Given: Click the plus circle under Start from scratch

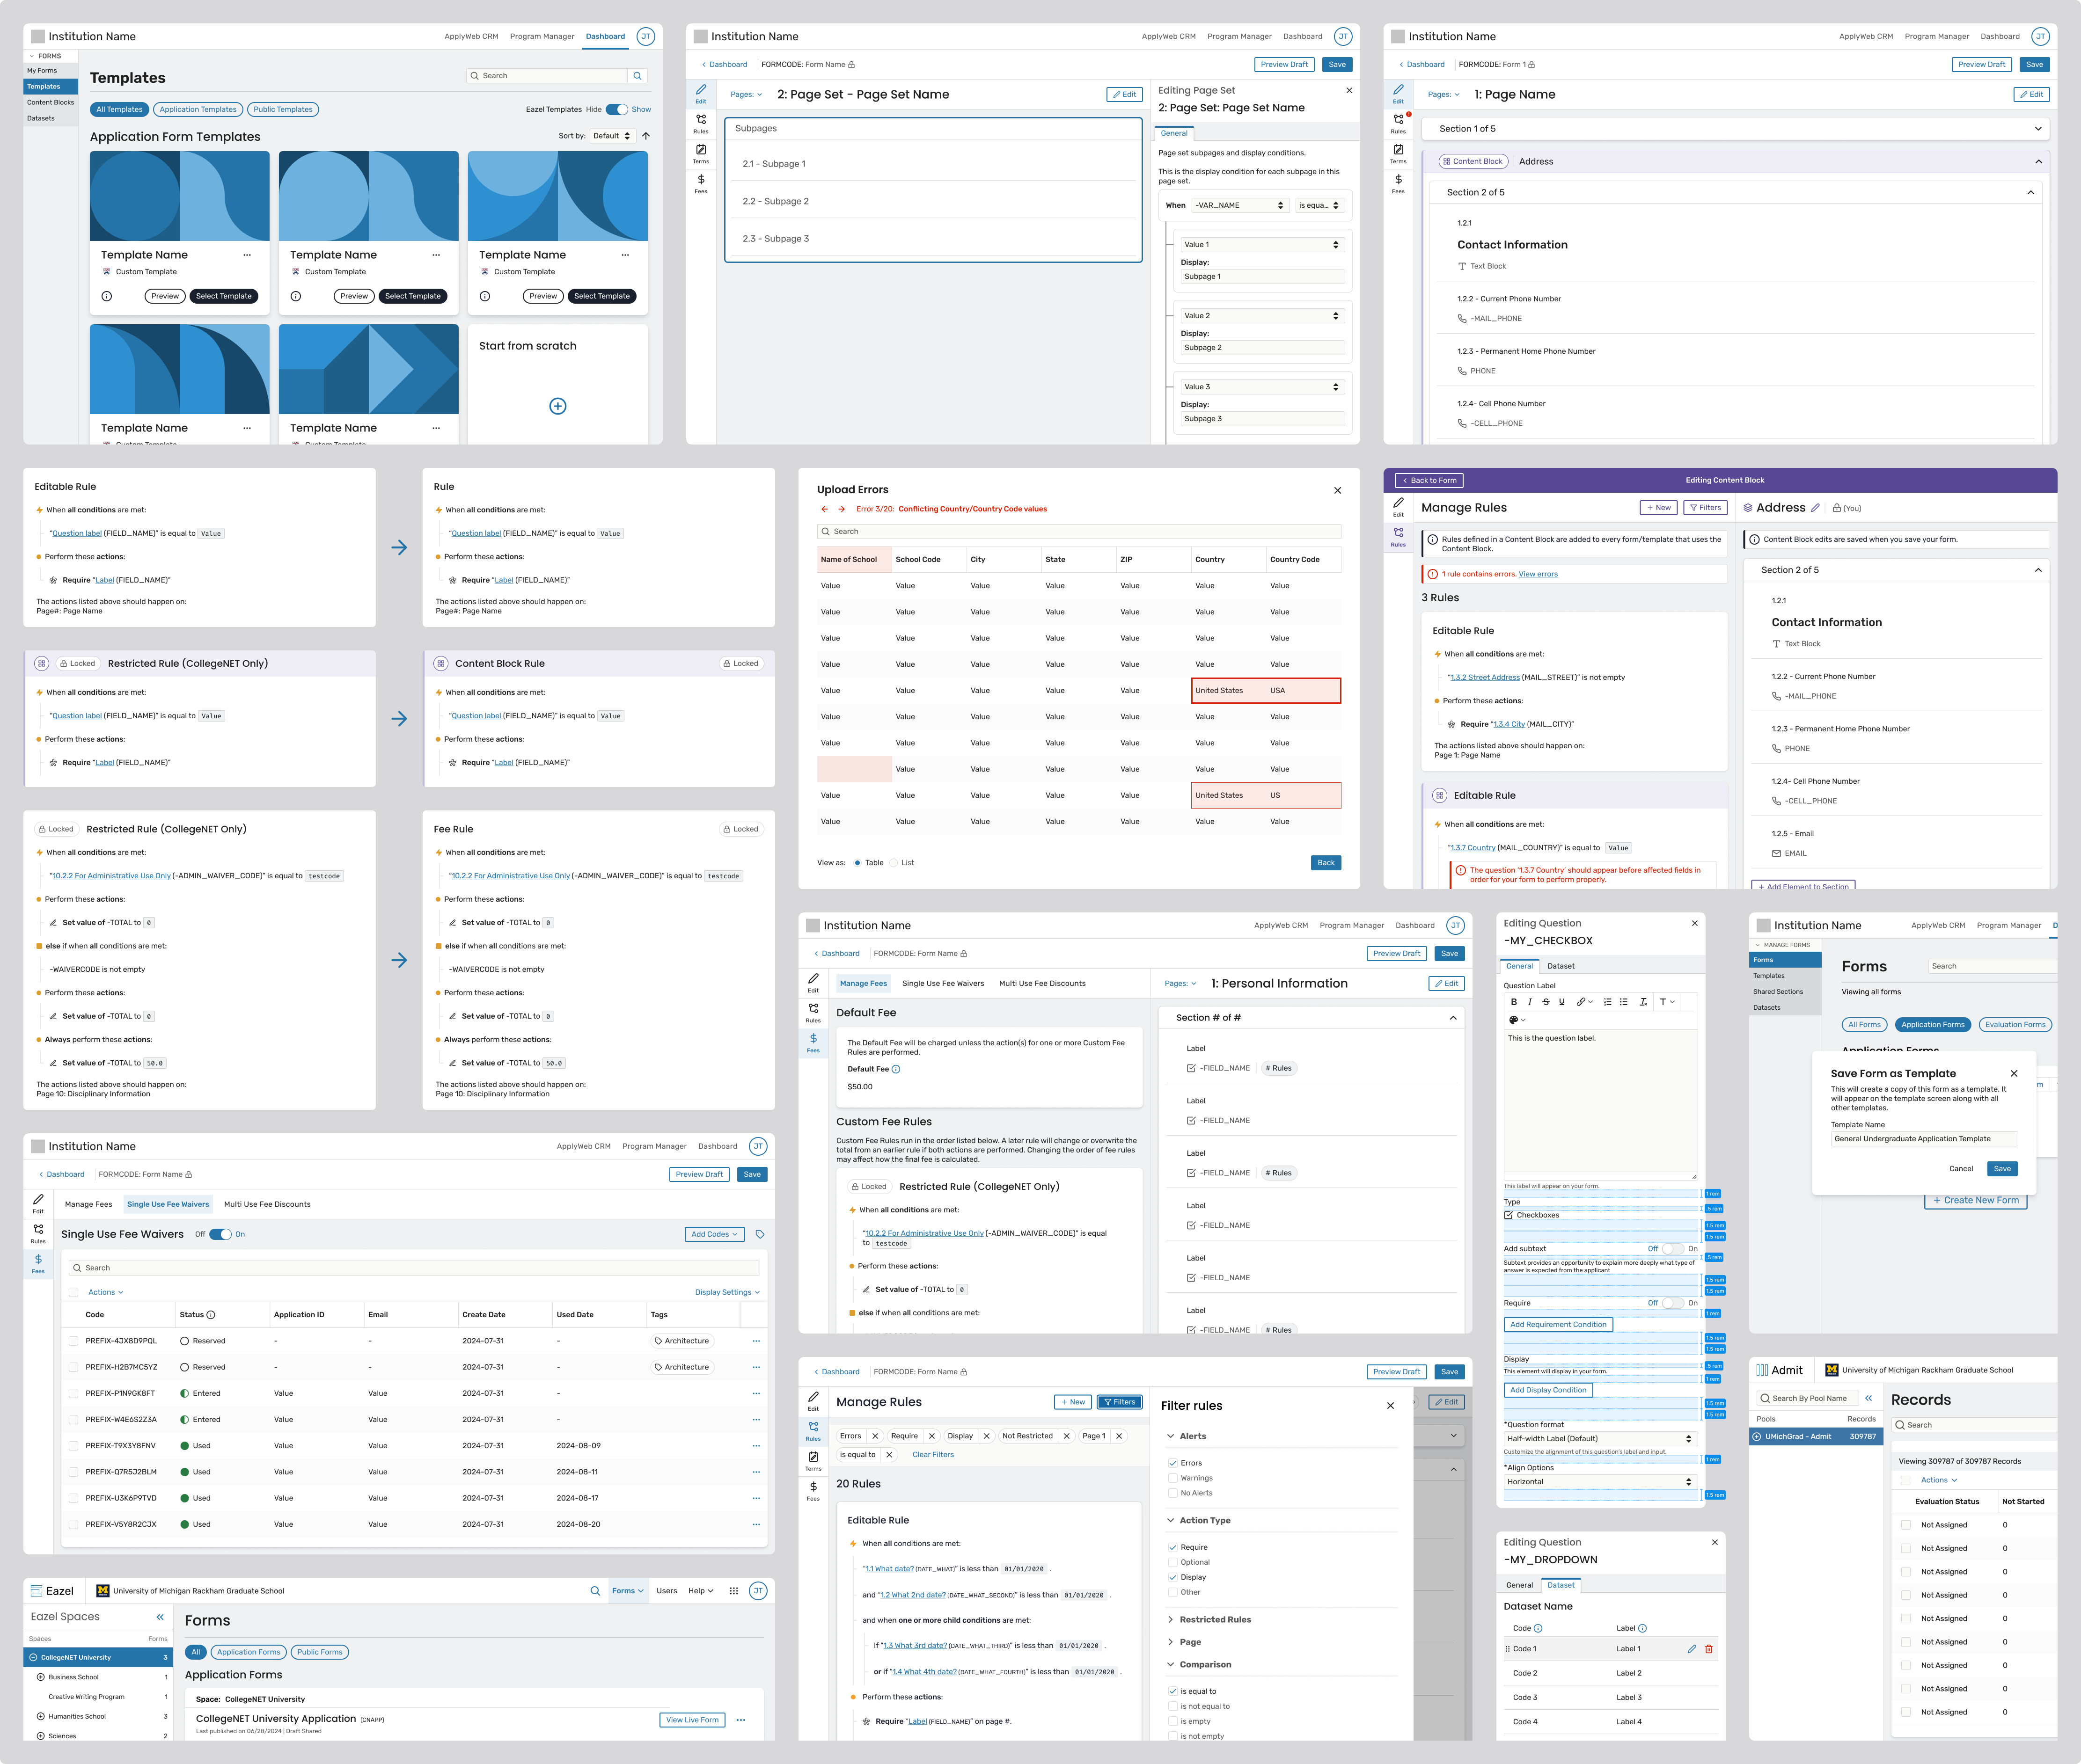Looking at the screenshot, I should coord(558,406).
